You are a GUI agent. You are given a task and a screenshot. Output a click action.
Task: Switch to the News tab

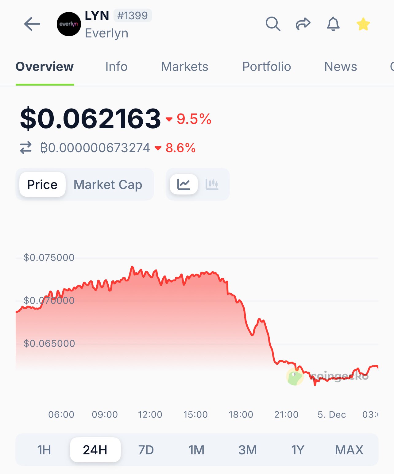click(340, 67)
